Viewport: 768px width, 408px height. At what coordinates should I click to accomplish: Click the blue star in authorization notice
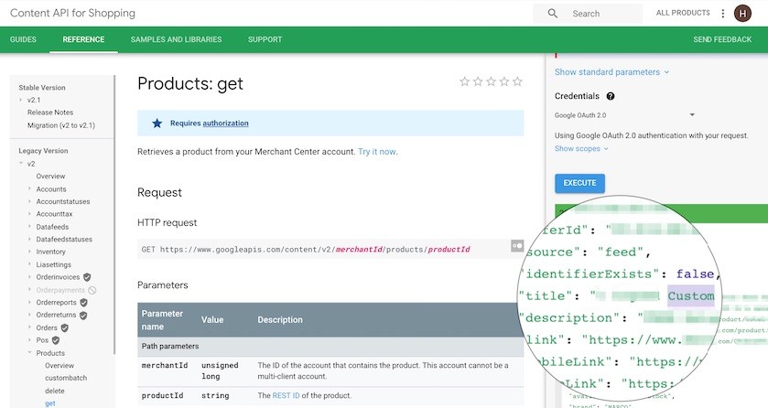157,123
